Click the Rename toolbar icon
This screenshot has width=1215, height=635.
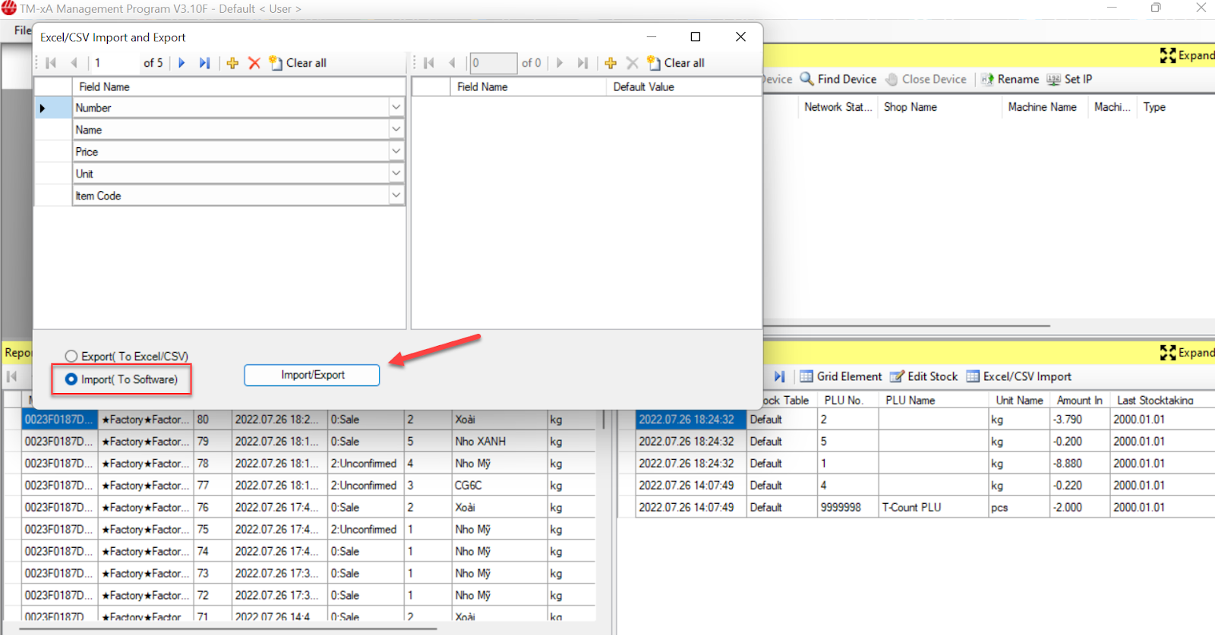coord(987,79)
